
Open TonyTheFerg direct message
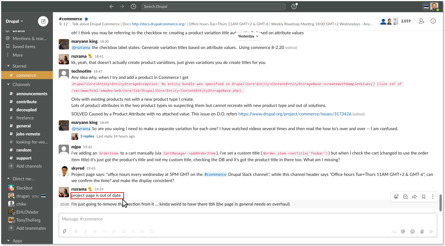pos(27,220)
